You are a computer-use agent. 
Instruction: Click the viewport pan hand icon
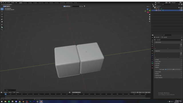pyautogui.click(x=150, y=17)
